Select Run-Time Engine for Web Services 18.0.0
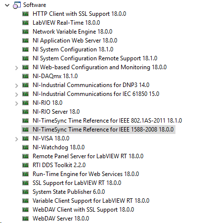The image size is (212, 223). (x=86, y=174)
